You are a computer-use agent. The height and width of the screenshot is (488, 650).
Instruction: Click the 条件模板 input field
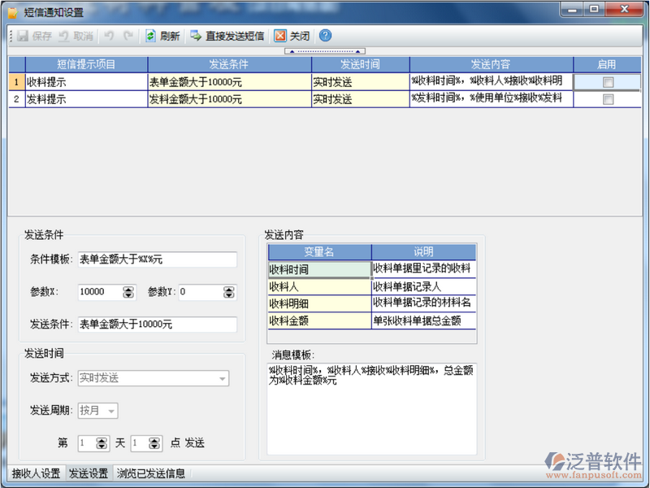point(157,259)
